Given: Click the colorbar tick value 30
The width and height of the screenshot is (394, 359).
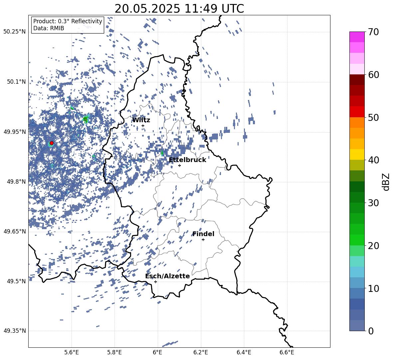Looking at the screenshot, I should pyautogui.click(x=373, y=203).
